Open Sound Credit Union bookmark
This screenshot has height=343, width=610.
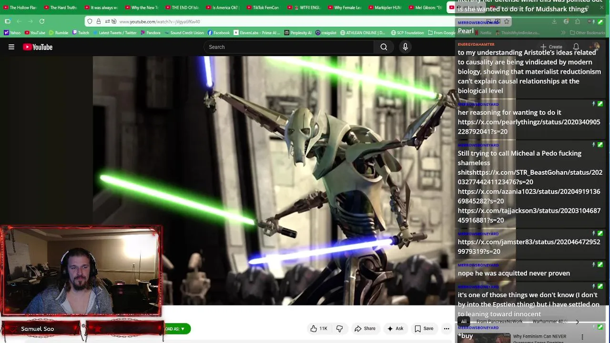click(183, 33)
